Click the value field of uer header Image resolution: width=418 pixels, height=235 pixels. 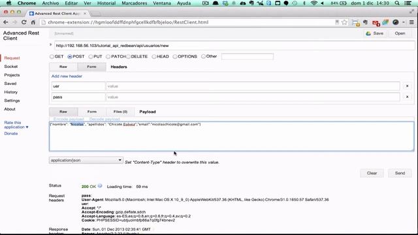pos(253,86)
